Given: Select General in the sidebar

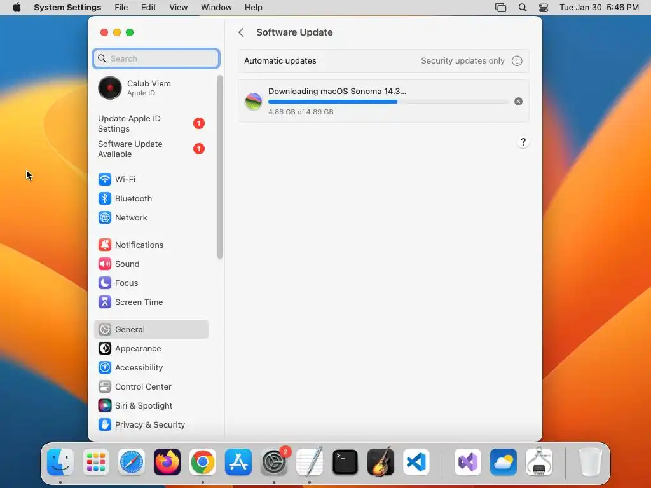Looking at the screenshot, I should coord(151,330).
